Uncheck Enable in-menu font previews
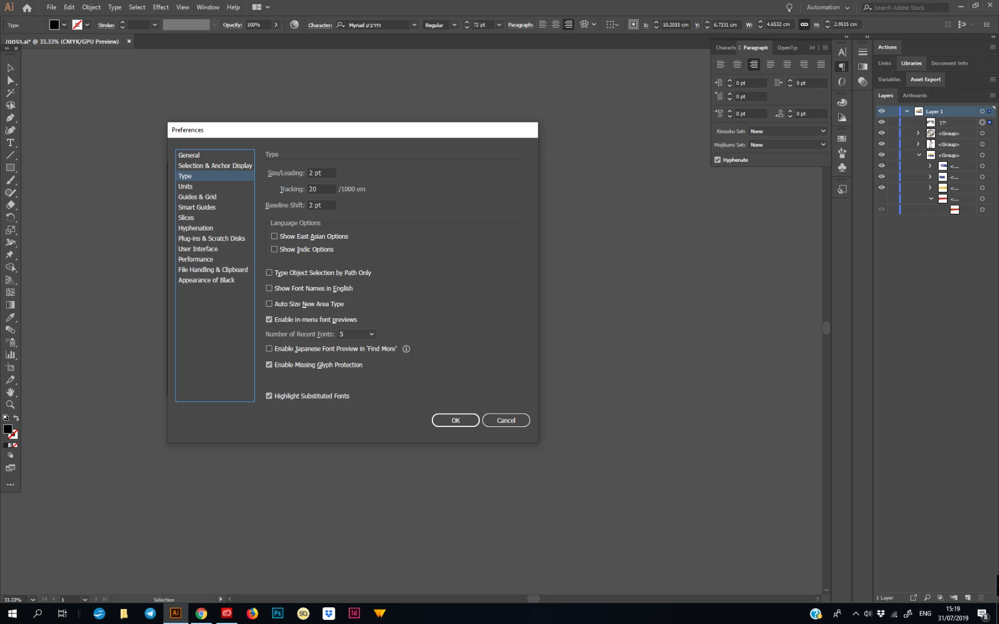Viewport: 999px width, 624px height. [269, 320]
